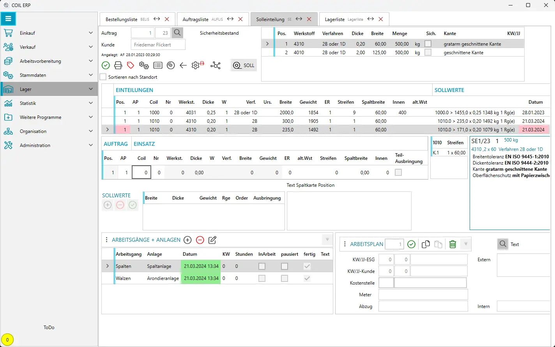
Task: Select the gear with red printer icon
Action: pyautogui.click(x=196, y=65)
